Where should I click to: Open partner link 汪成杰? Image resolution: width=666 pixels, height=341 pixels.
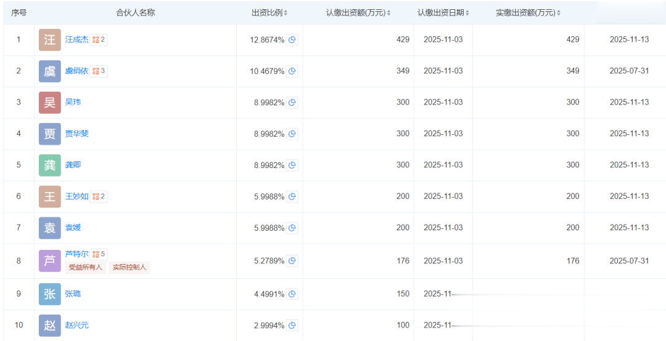[x=77, y=40]
